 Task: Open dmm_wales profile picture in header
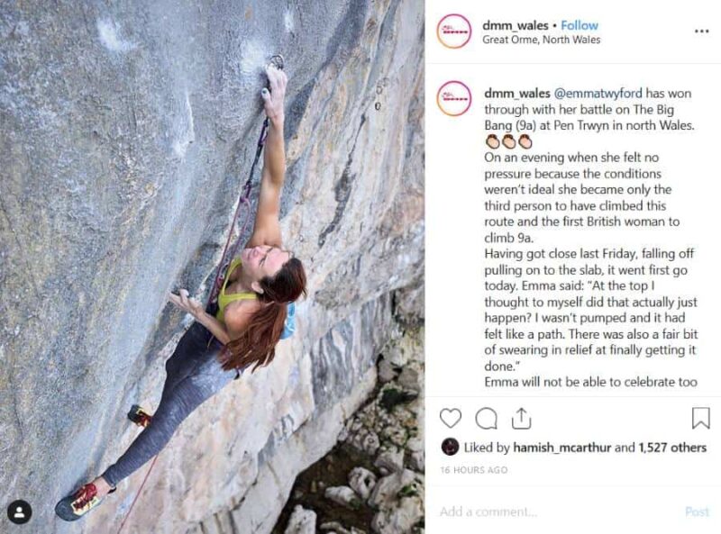click(x=454, y=32)
